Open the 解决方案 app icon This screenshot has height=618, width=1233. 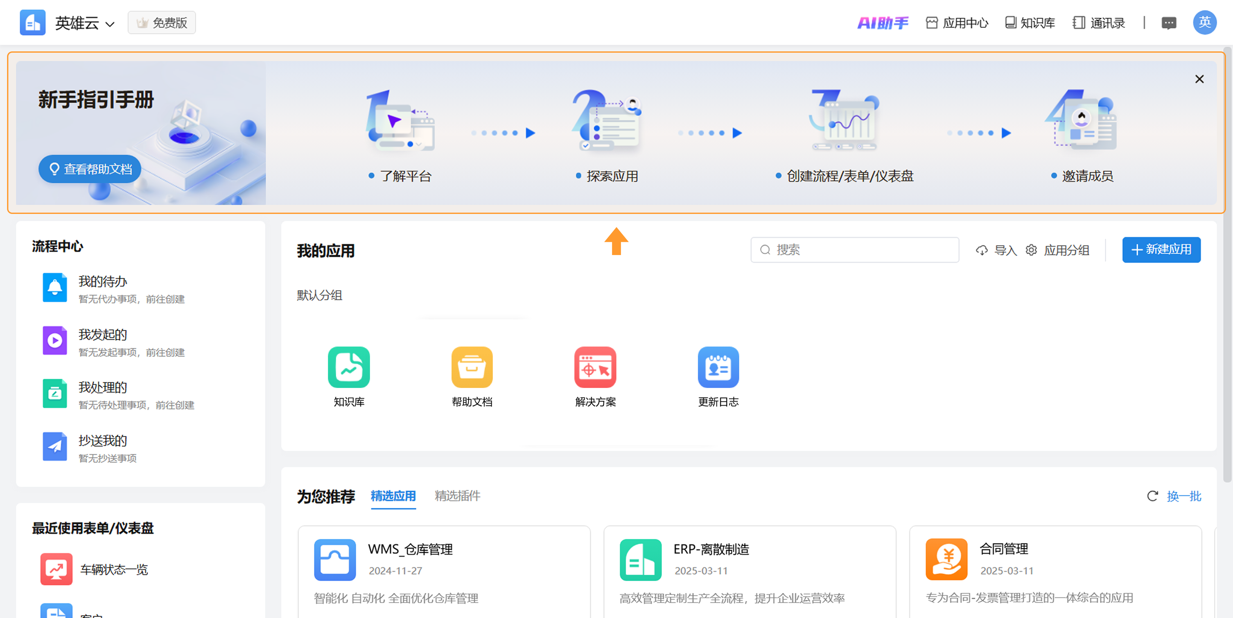[595, 367]
